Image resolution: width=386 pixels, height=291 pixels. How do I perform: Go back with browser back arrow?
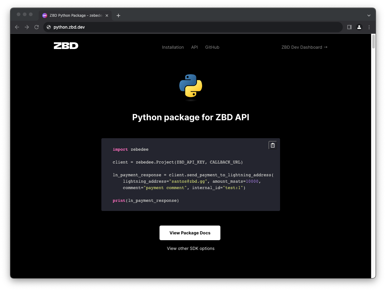click(x=17, y=27)
